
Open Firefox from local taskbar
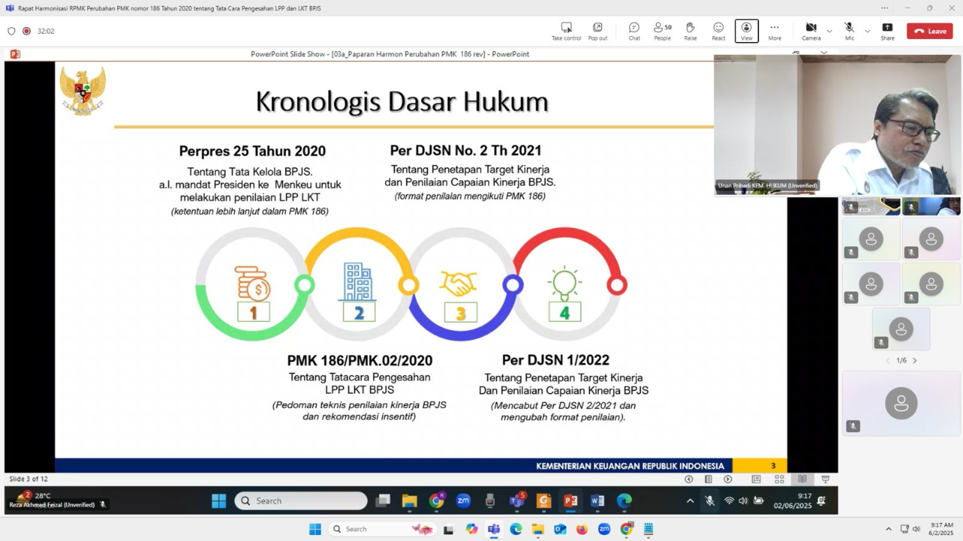pos(582,529)
